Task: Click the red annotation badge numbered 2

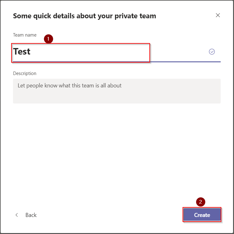Action: [201, 202]
